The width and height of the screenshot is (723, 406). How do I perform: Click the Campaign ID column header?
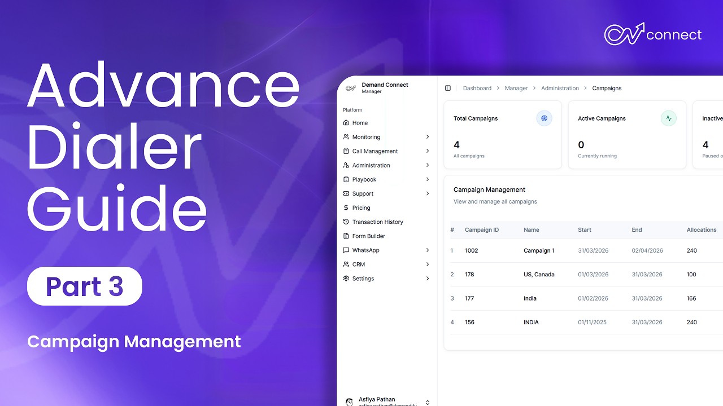click(x=482, y=230)
